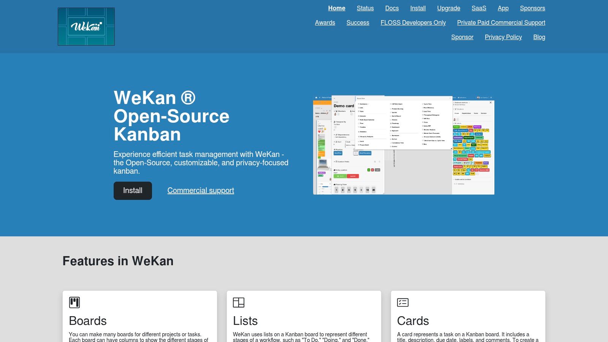The image size is (608, 342).
Task: Click the Lists card heading
Action: tap(245, 321)
